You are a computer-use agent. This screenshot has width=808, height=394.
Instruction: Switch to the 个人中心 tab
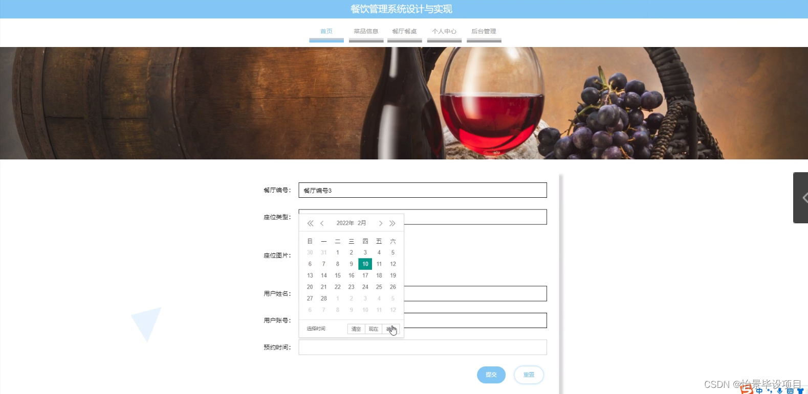point(444,31)
